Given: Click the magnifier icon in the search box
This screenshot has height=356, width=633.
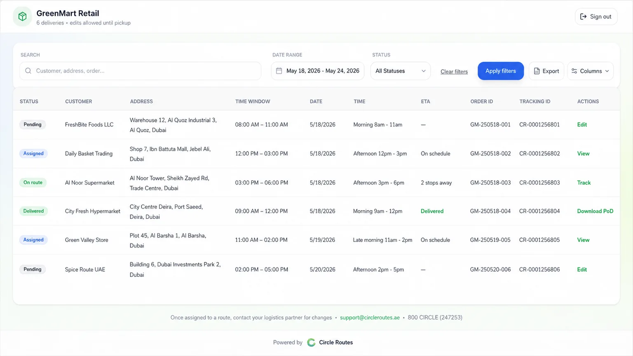Looking at the screenshot, I should 28,71.
